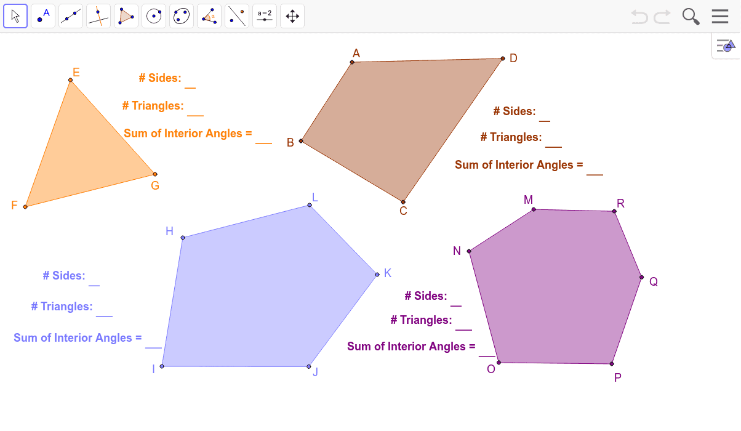Click the Redo arrow
The image size is (741, 431).
[x=662, y=17]
